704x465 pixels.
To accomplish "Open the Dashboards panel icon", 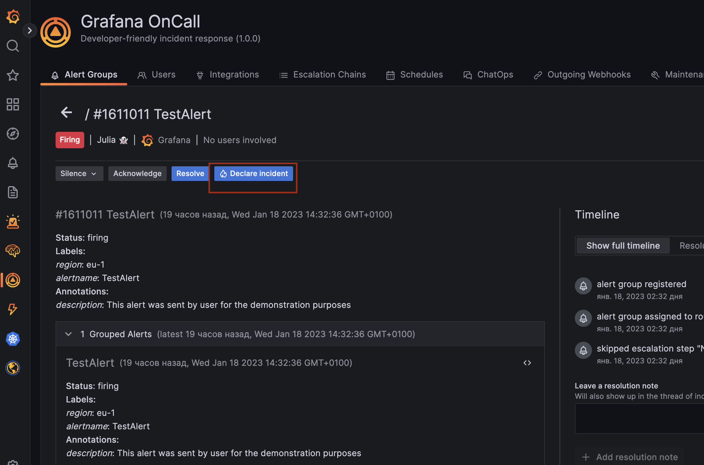I will (x=13, y=104).
